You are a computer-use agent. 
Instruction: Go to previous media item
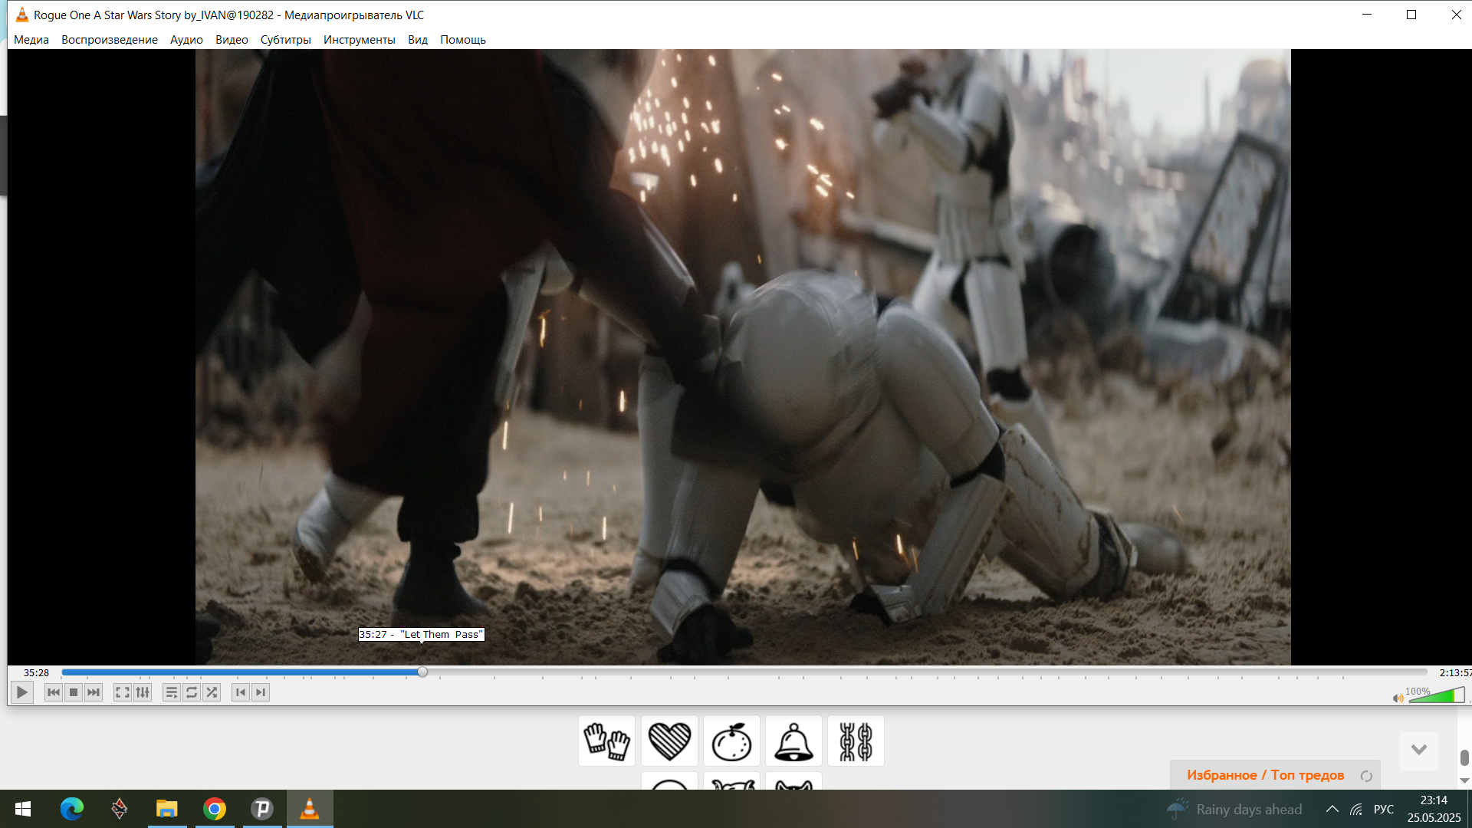54,692
